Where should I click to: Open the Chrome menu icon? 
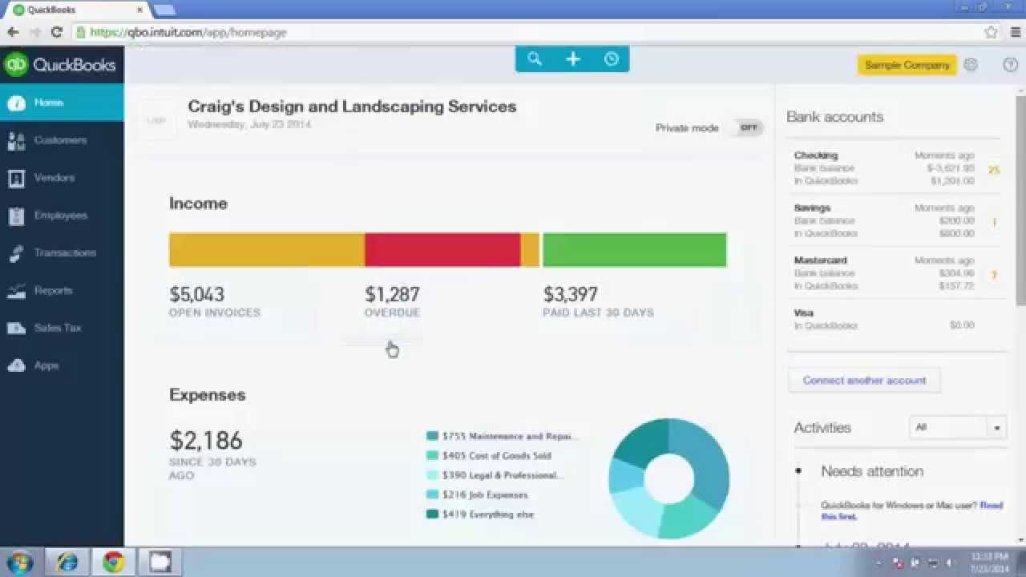(x=1014, y=32)
